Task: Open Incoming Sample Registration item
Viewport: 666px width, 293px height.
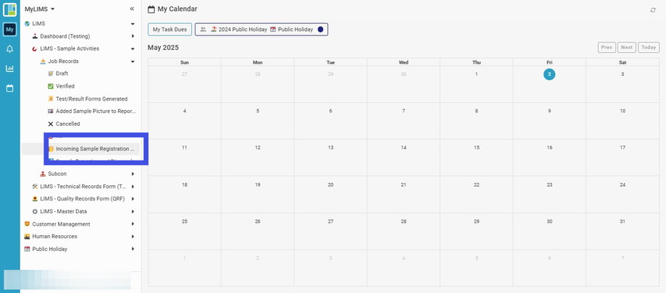Action: coord(95,149)
